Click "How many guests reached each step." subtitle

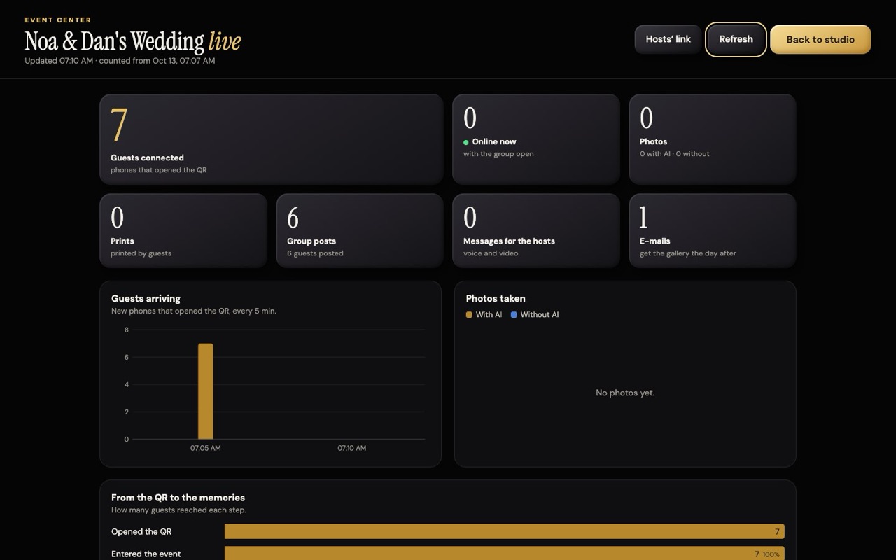click(x=178, y=510)
